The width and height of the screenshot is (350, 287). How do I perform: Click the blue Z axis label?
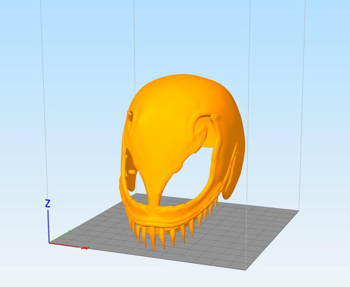click(47, 203)
